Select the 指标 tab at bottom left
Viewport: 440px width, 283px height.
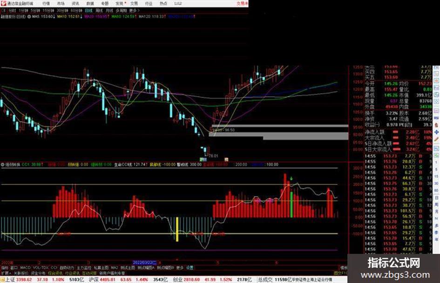(5, 268)
